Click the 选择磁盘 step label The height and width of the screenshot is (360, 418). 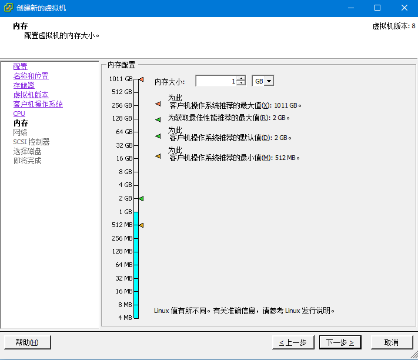27,151
